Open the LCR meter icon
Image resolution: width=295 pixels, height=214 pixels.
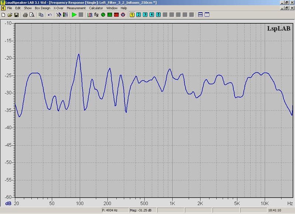pos(90,15)
